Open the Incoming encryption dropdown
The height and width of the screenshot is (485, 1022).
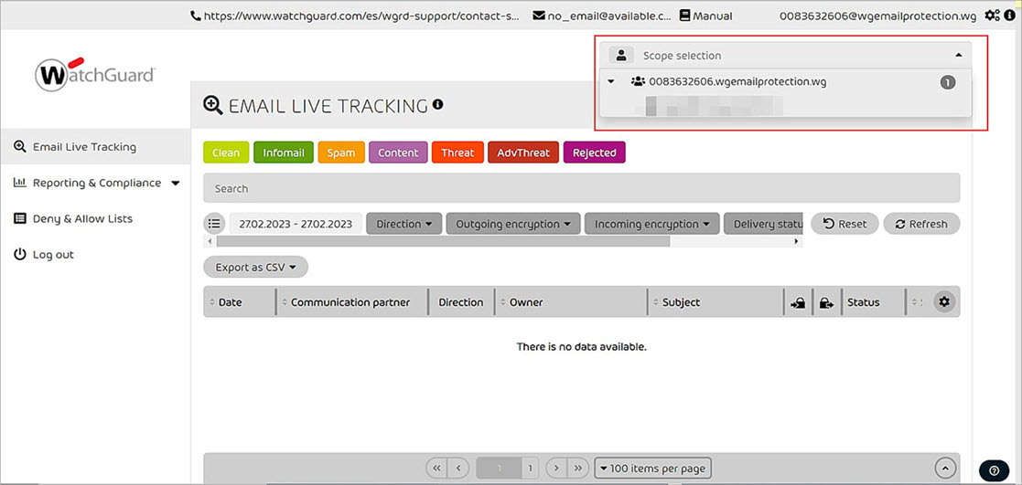pyautogui.click(x=651, y=224)
